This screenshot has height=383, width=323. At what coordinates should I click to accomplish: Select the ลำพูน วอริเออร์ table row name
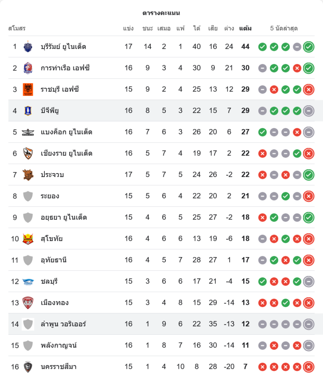tap(63, 324)
